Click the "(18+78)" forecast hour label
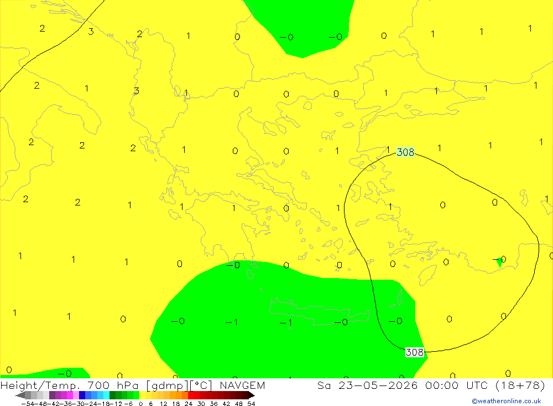553x406 pixels. pyautogui.click(x=520, y=385)
